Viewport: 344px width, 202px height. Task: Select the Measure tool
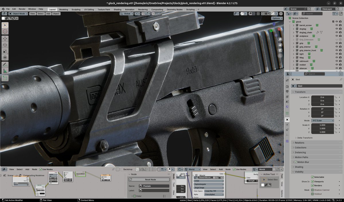[5, 71]
